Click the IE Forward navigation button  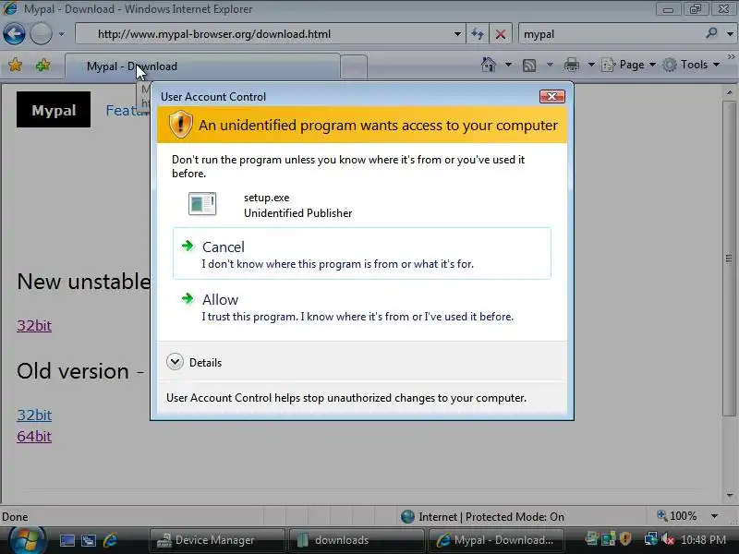[41, 34]
